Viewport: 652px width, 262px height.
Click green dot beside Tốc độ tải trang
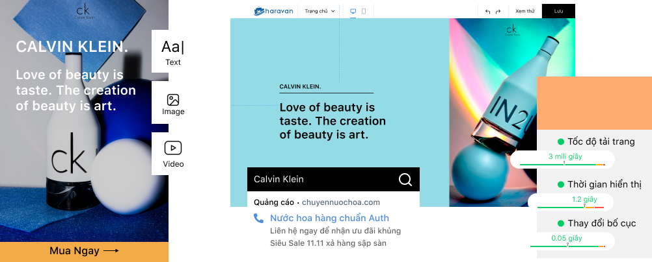(x=560, y=142)
